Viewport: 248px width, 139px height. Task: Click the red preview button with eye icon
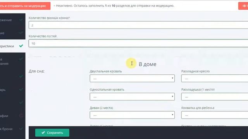[243, 6]
